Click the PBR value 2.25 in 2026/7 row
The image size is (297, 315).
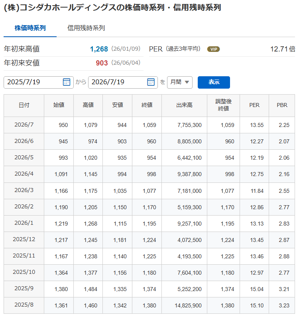(284, 125)
